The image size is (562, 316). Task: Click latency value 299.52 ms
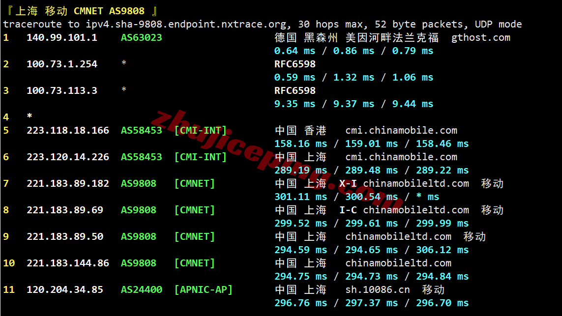[301, 223]
